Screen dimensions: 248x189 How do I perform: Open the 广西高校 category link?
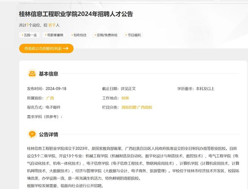(145, 107)
